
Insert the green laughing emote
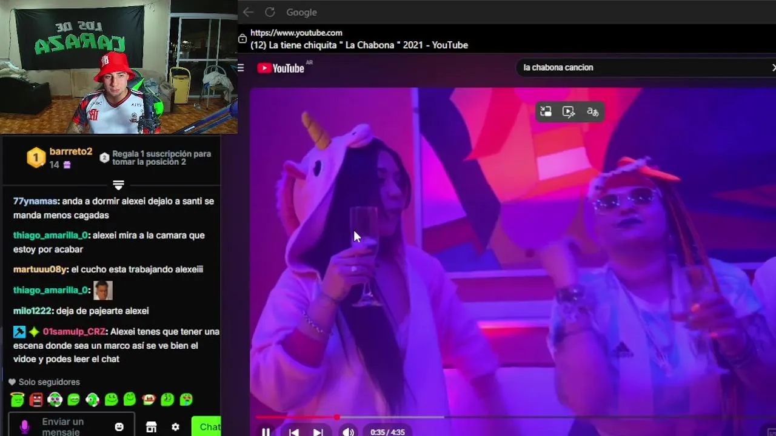click(x=74, y=399)
